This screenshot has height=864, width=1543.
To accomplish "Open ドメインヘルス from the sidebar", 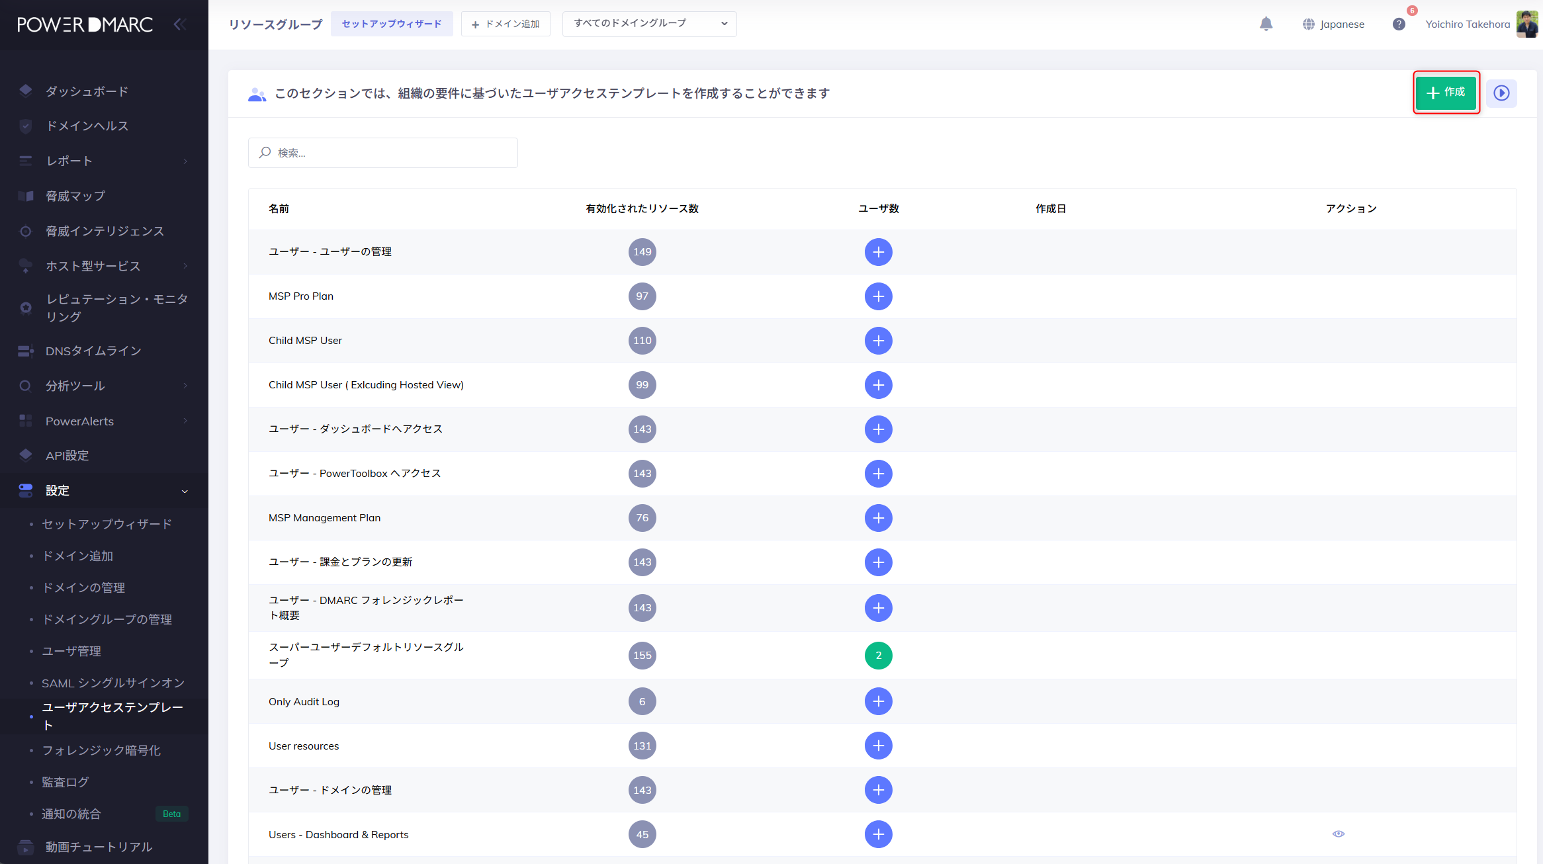I will point(87,126).
